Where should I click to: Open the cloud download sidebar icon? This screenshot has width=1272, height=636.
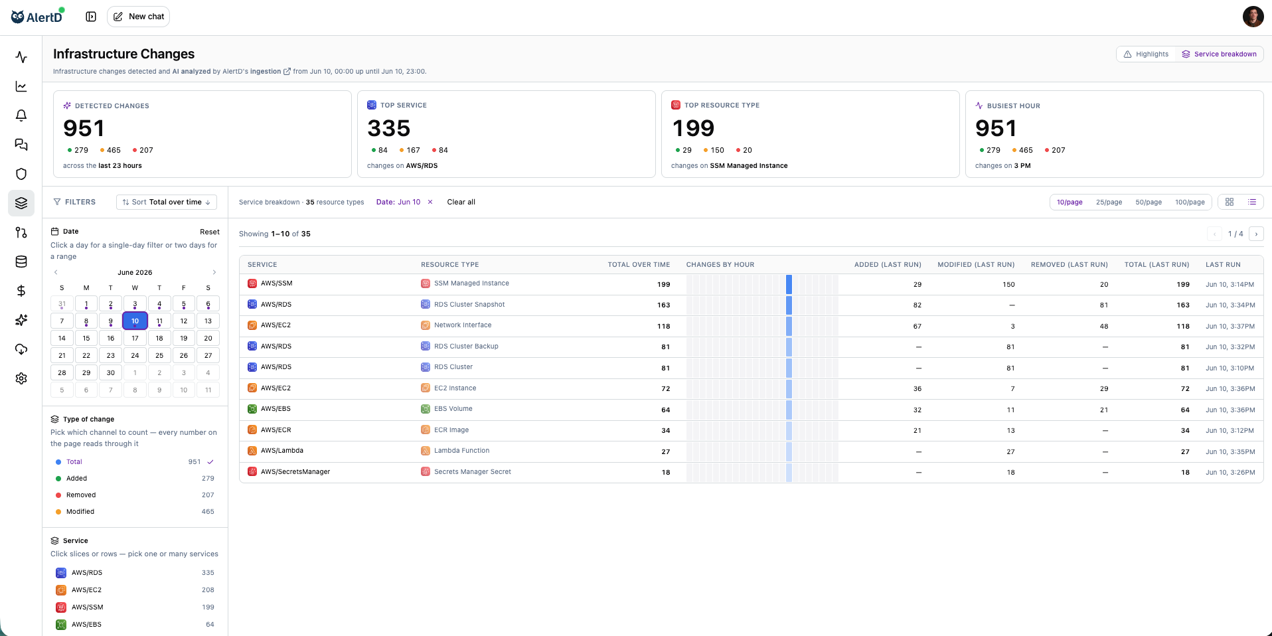tap(21, 349)
